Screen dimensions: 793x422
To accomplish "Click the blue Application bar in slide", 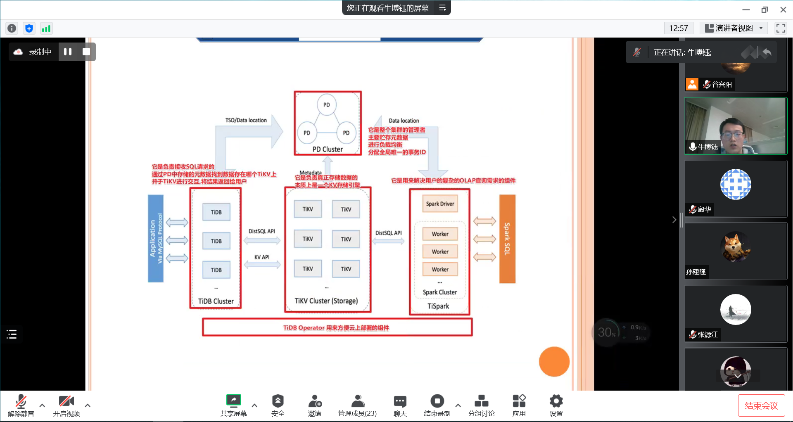I will [x=156, y=238].
